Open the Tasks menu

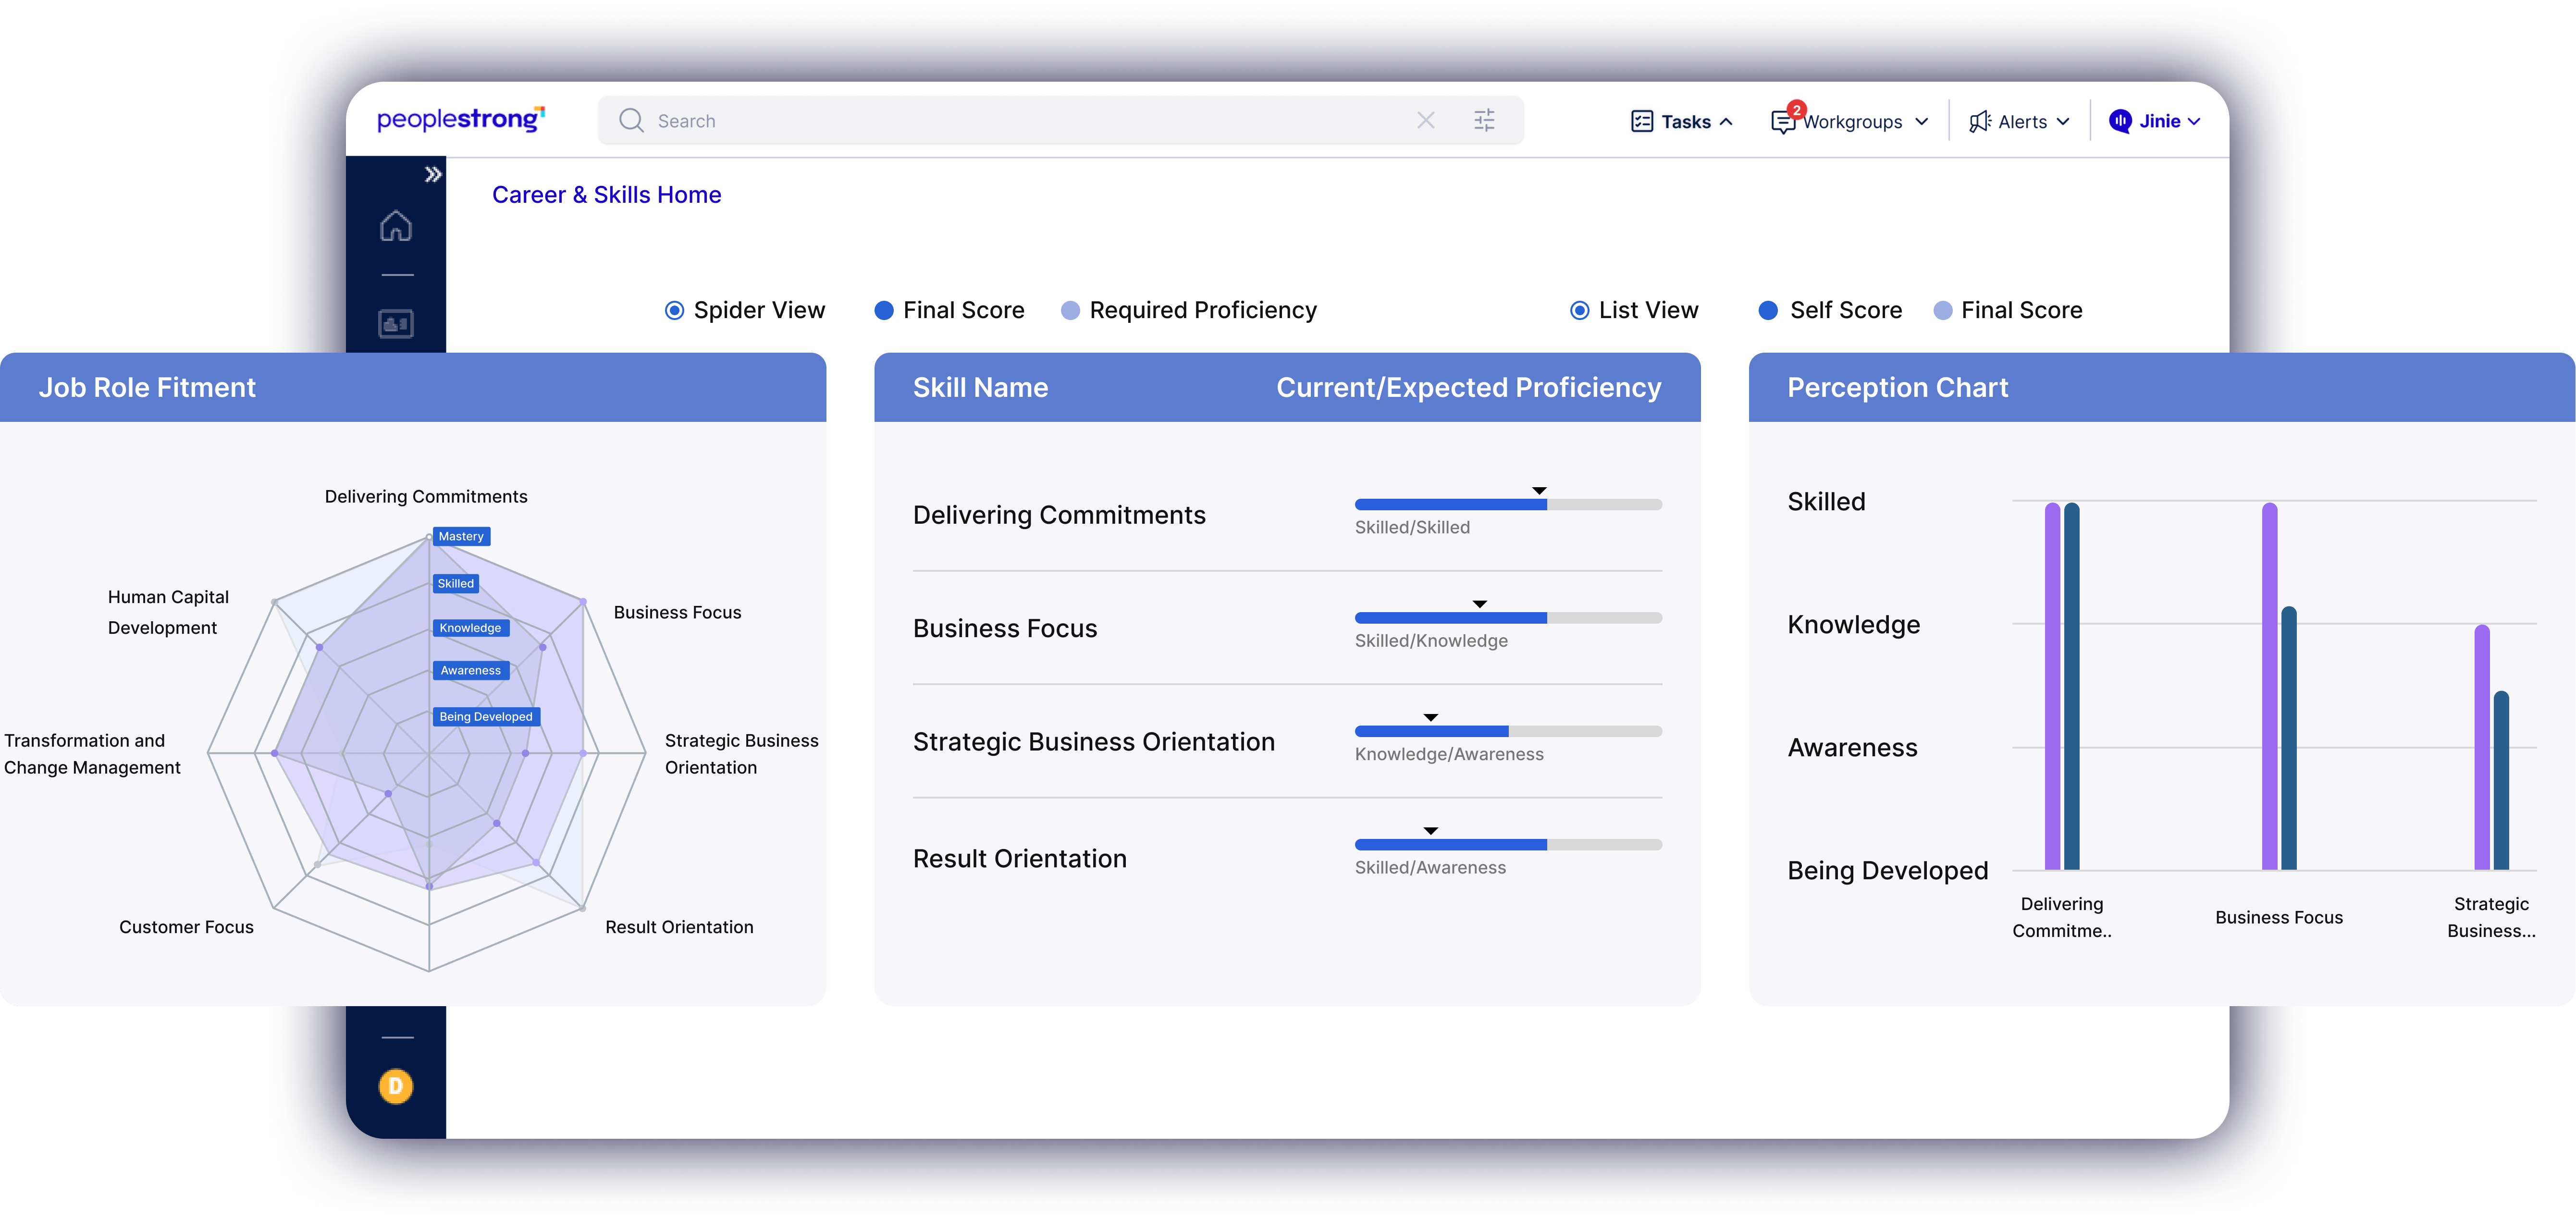(1682, 122)
